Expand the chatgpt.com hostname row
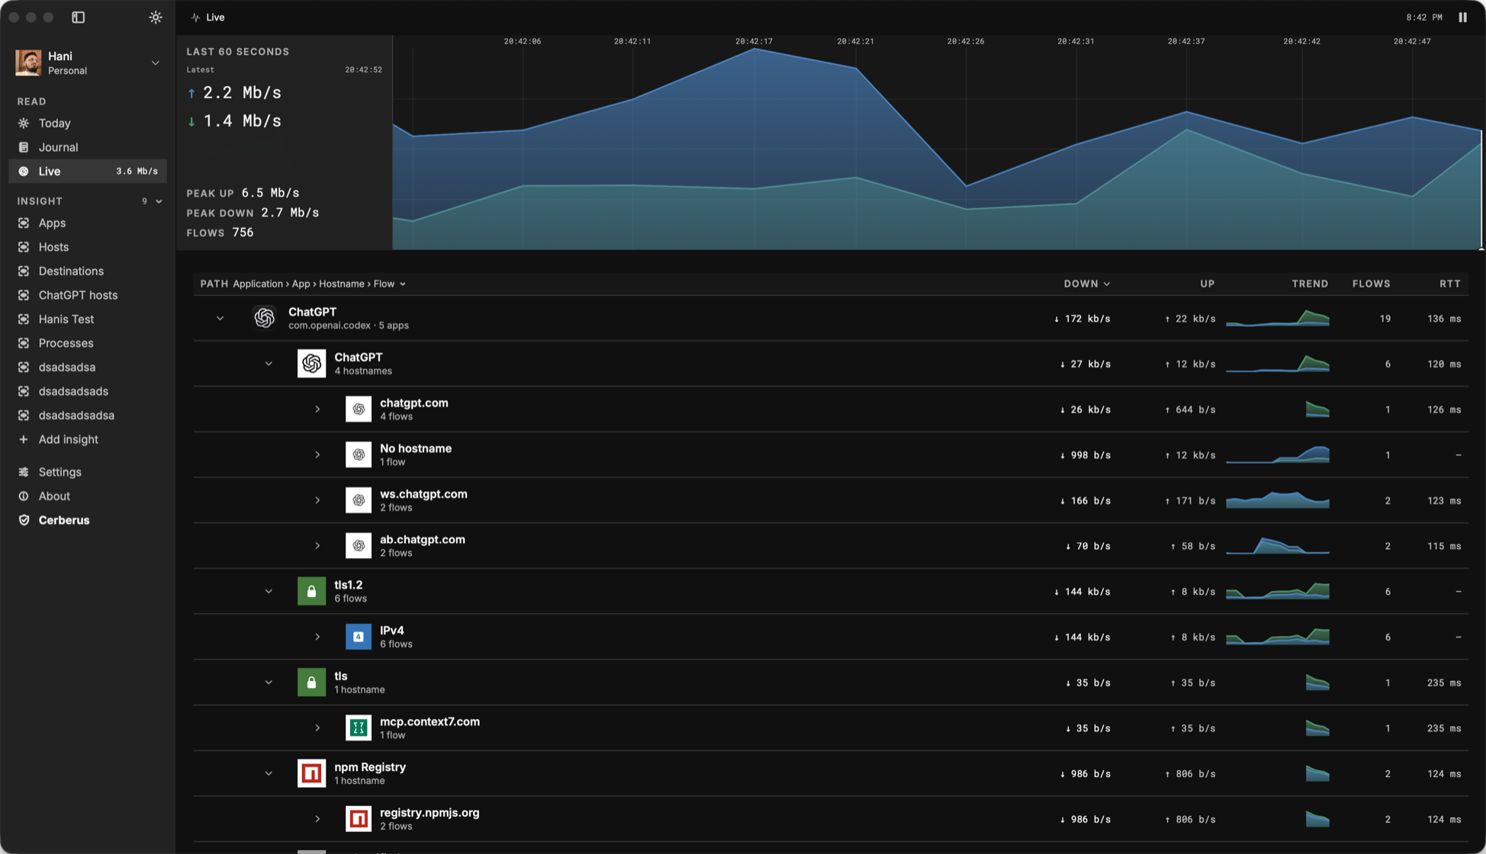 (317, 409)
